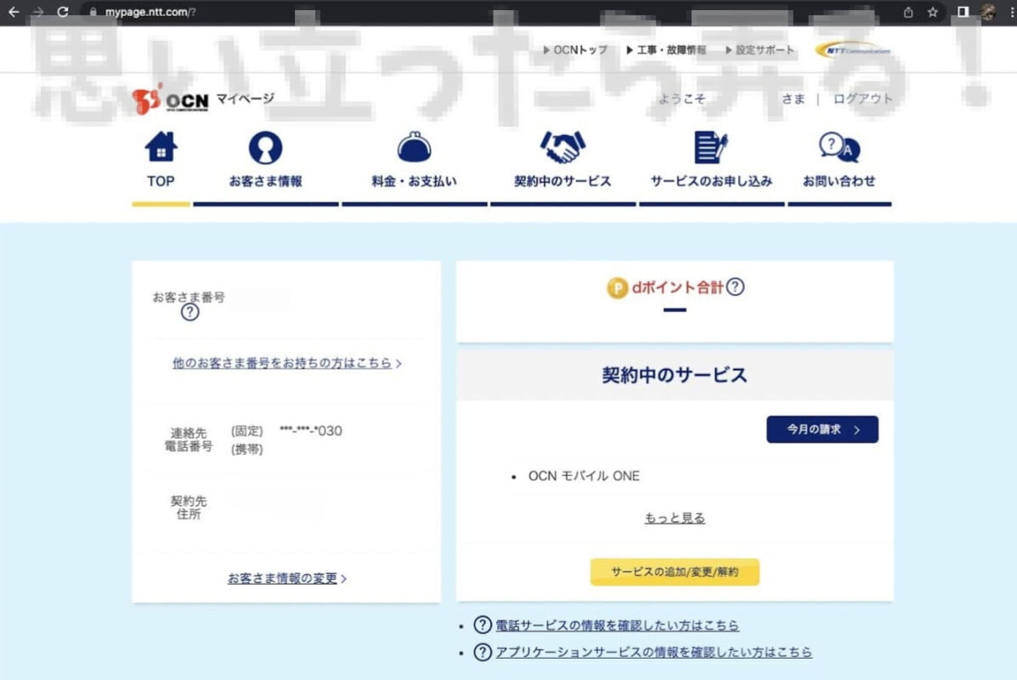Bookmark the page with star icon
This screenshot has width=1017, height=680.
pos(933,12)
